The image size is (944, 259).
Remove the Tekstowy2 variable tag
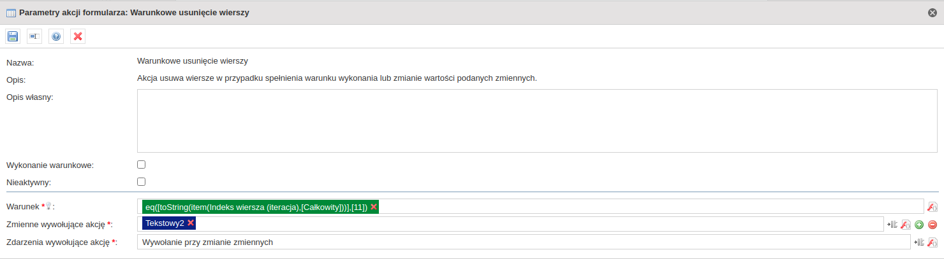click(x=191, y=223)
